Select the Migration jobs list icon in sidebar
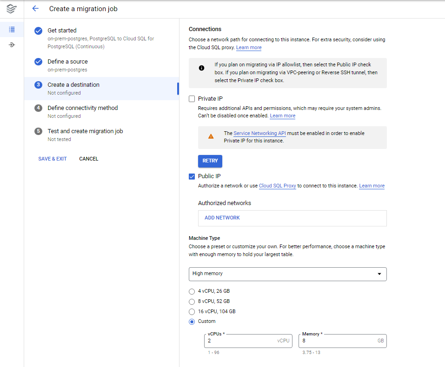The image size is (445, 367). click(x=12, y=29)
